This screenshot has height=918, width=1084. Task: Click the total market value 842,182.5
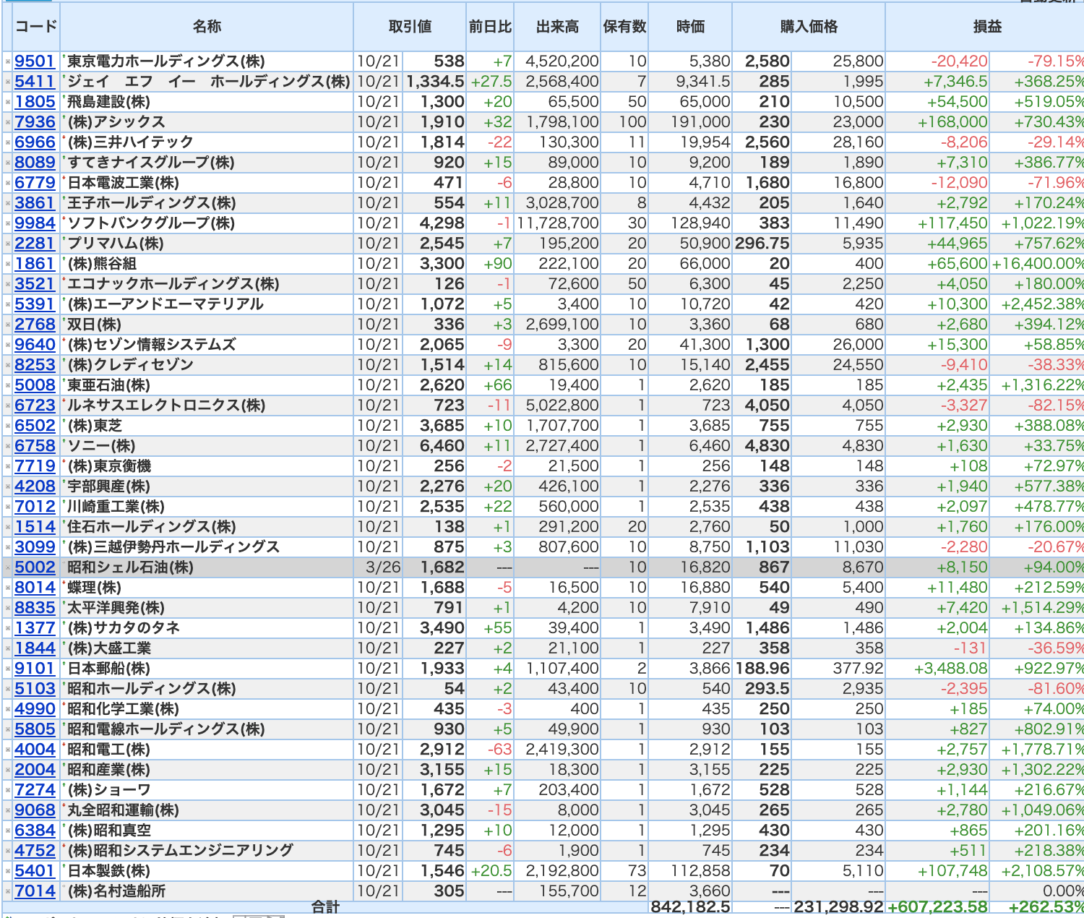[x=690, y=906]
